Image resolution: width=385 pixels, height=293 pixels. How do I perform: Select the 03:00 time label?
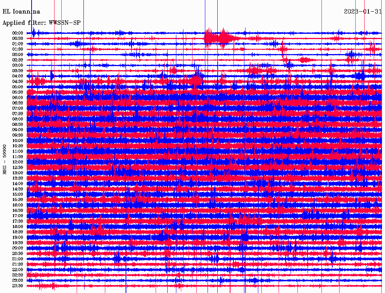click(18, 65)
